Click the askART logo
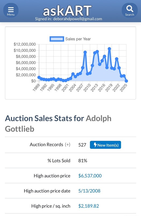Image resolution: width=141 pixels, height=216 pixels. (67, 11)
